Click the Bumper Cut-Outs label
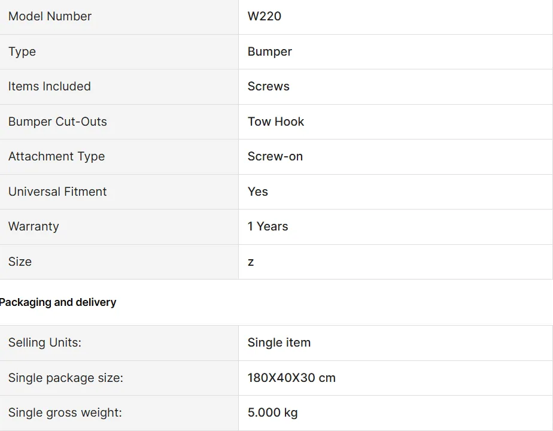This screenshot has height=431, width=553. tap(57, 122)
